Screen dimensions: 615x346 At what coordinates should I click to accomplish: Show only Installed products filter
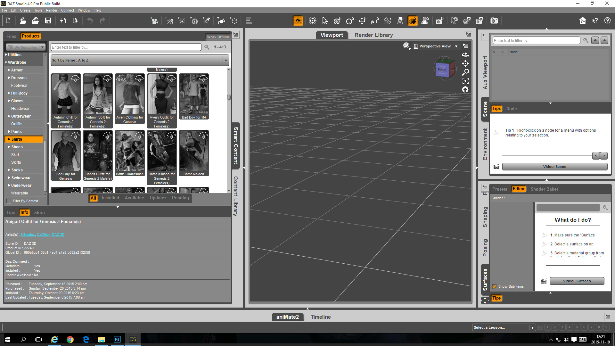pyautogui.click(x=110, y=198)
